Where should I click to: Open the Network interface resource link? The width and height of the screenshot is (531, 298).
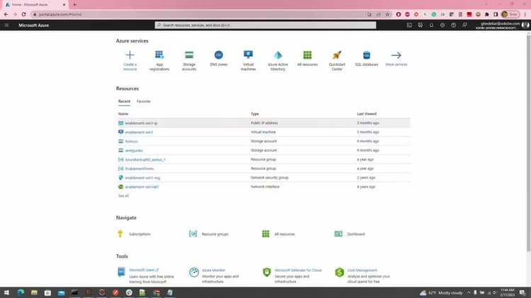click(x=142, y=187)
